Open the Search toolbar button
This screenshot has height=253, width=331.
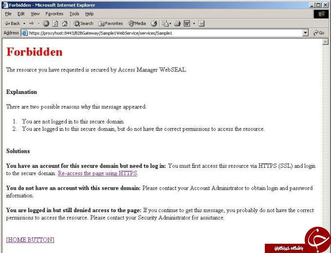pos(83,23)
